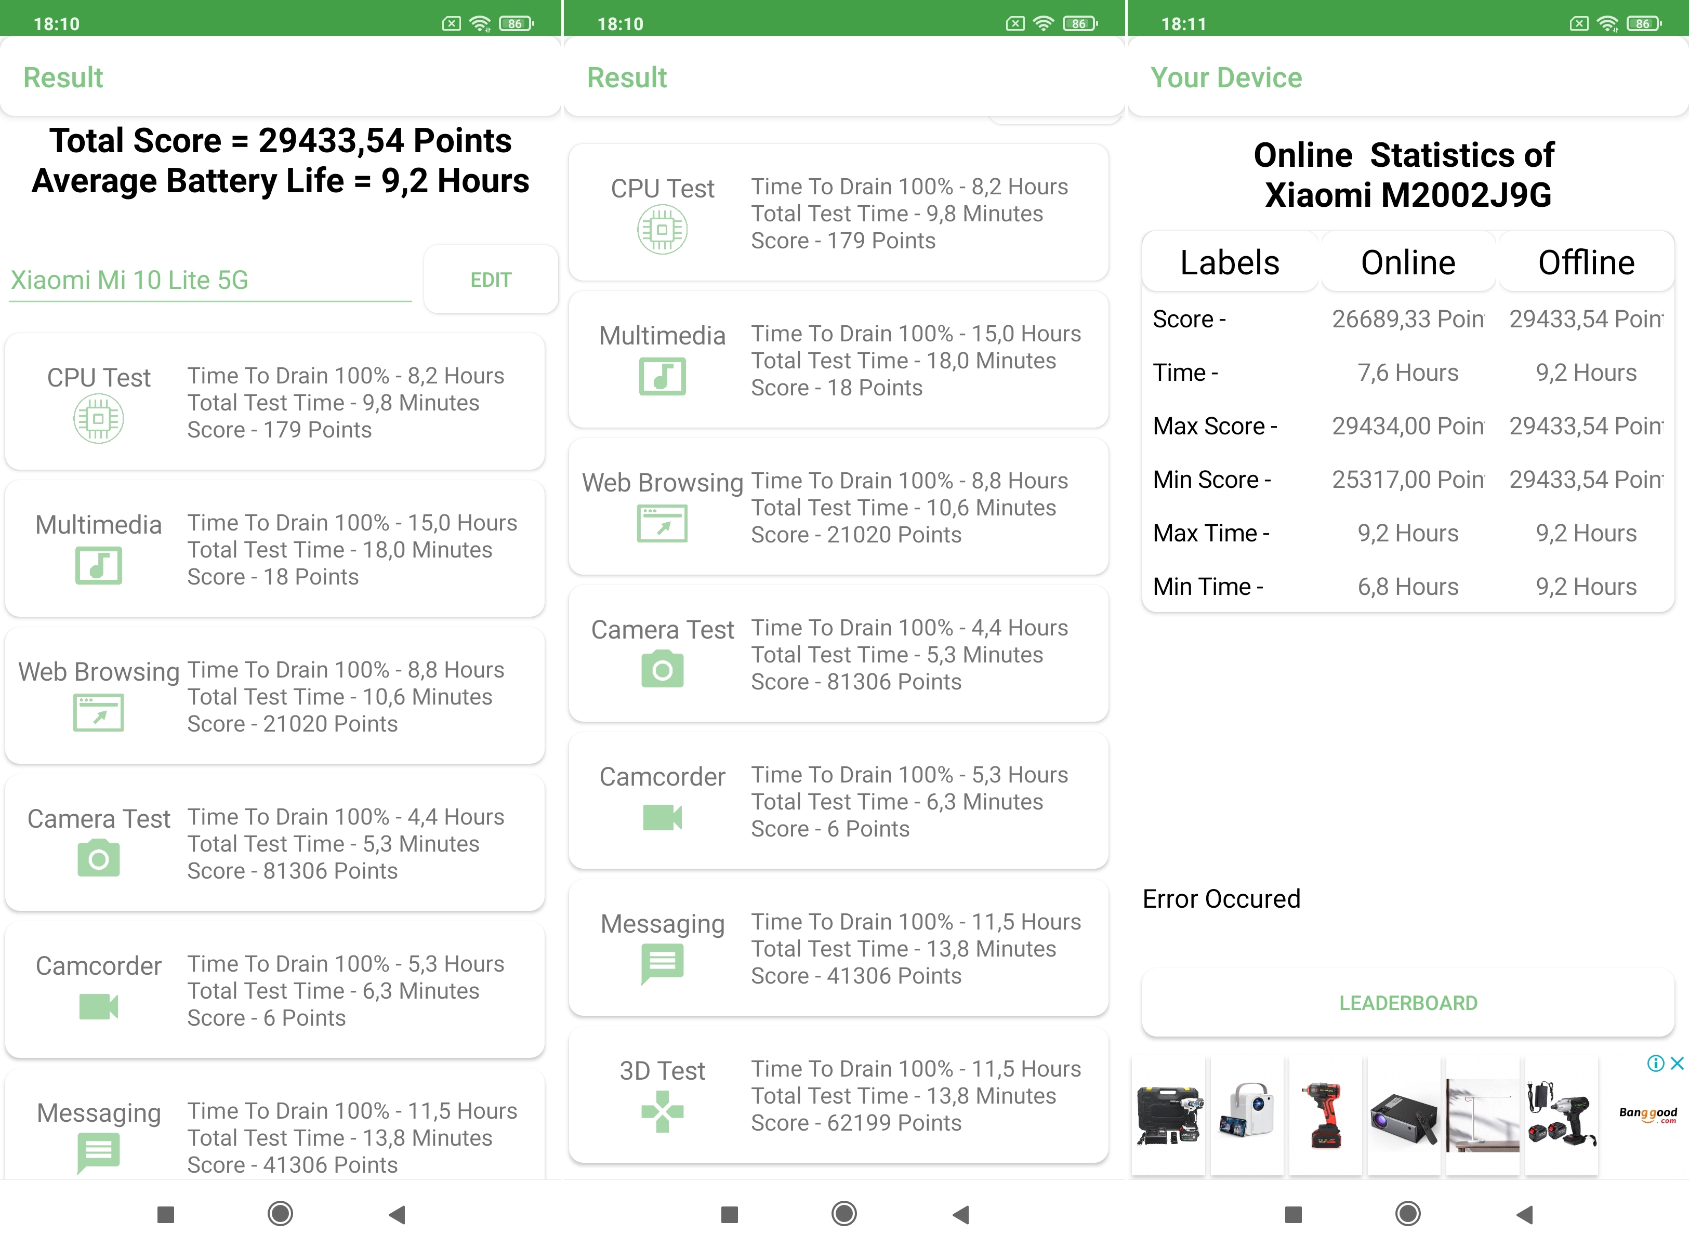1689x1247 pixels.
Task: Click the Camera Test icon in left panel
Action: 98,859
